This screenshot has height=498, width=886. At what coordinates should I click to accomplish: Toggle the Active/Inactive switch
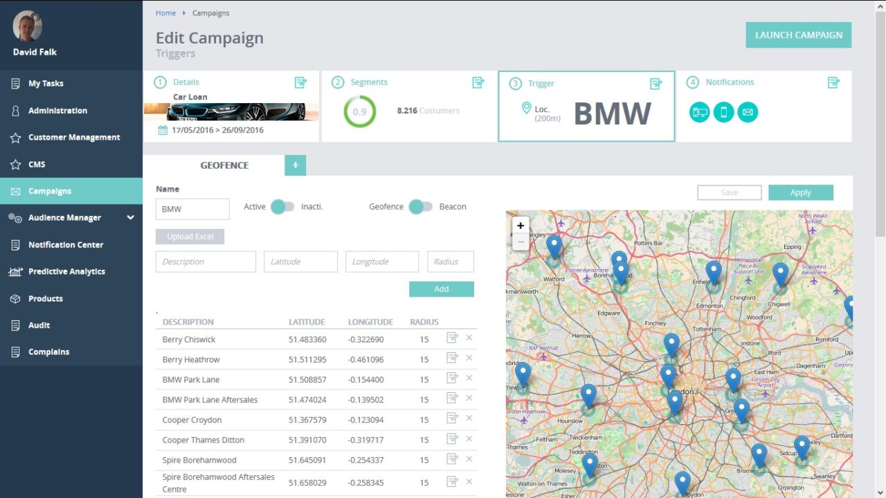[x=282, y=207]
